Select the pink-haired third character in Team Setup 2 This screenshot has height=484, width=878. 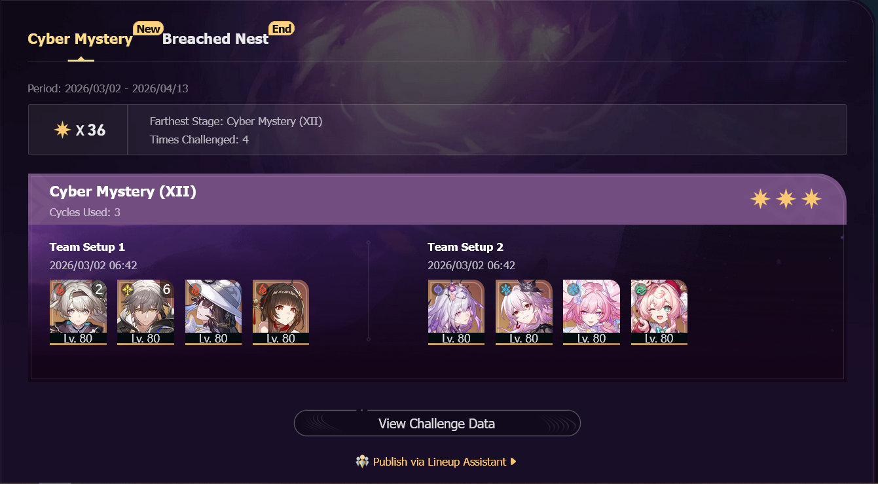[591, 312]
